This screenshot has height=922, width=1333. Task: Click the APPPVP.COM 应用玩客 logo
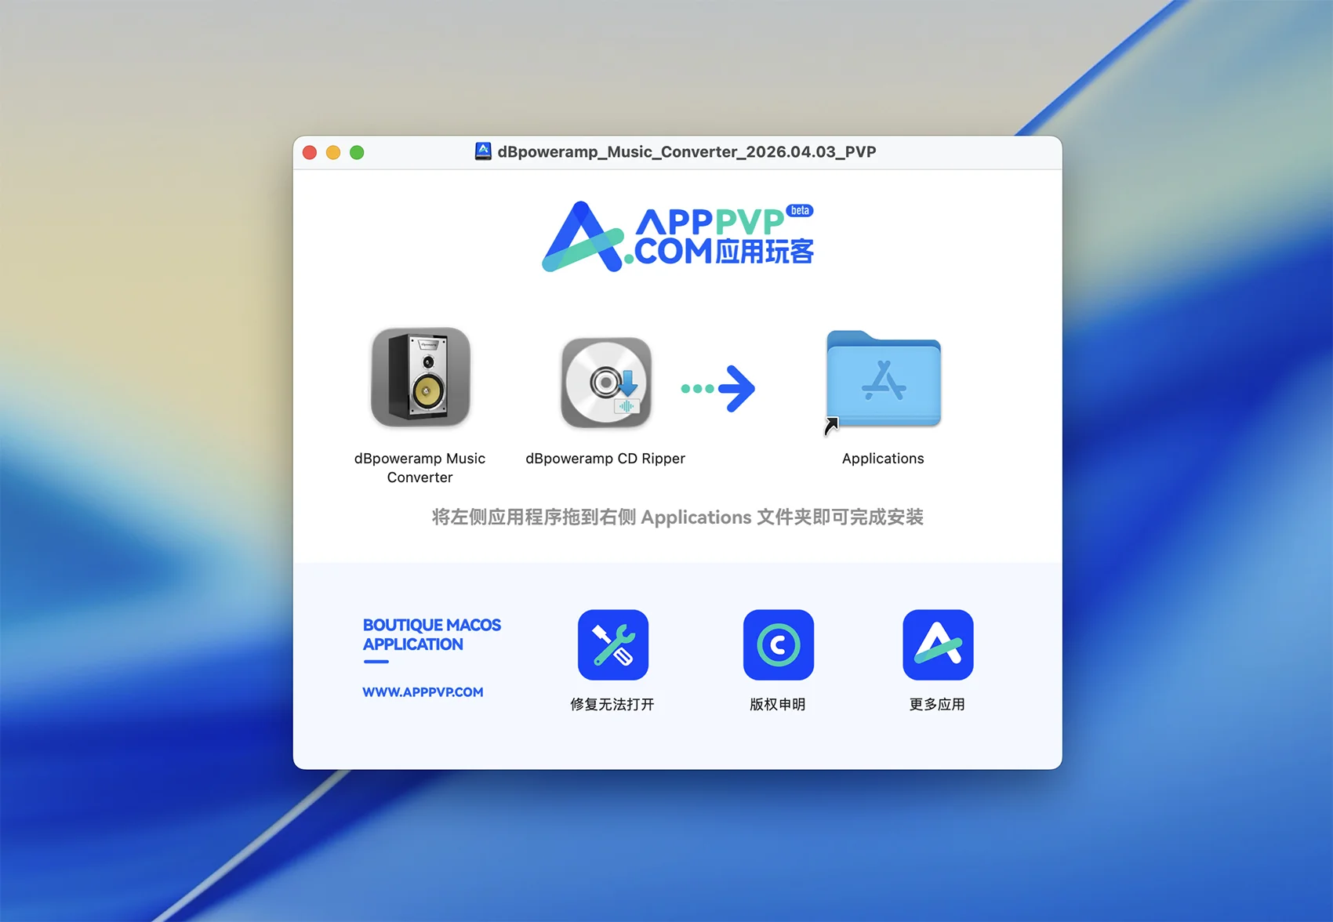click(x=677, y=237)
